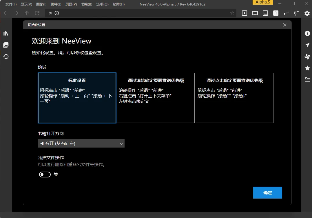Click the pin-with-caret icon in toolbar

pyautogui.click(x=296, y=13)
